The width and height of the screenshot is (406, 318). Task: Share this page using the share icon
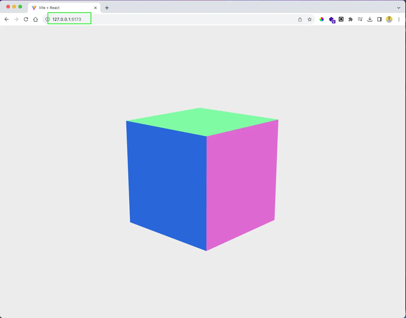click(300, 19)
